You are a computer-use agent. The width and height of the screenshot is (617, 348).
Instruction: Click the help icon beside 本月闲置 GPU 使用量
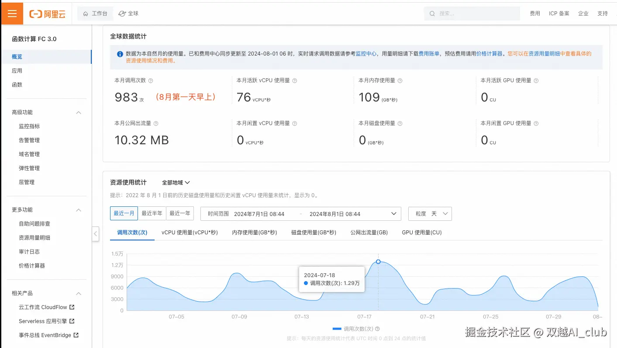[x=536, y=124]
